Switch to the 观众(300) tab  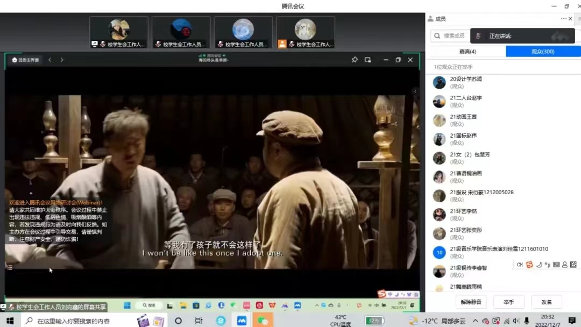(x=543, y=52)
